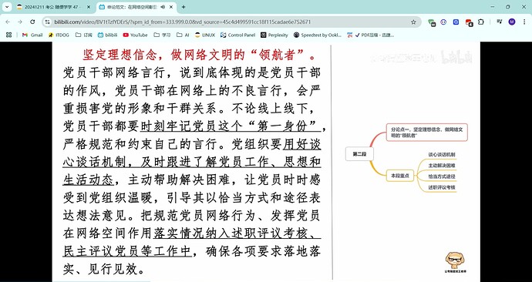Viewport: 532px width, 282px height.
Task: Switch to the 20241211 考公 tab
Action: [54, 7]
